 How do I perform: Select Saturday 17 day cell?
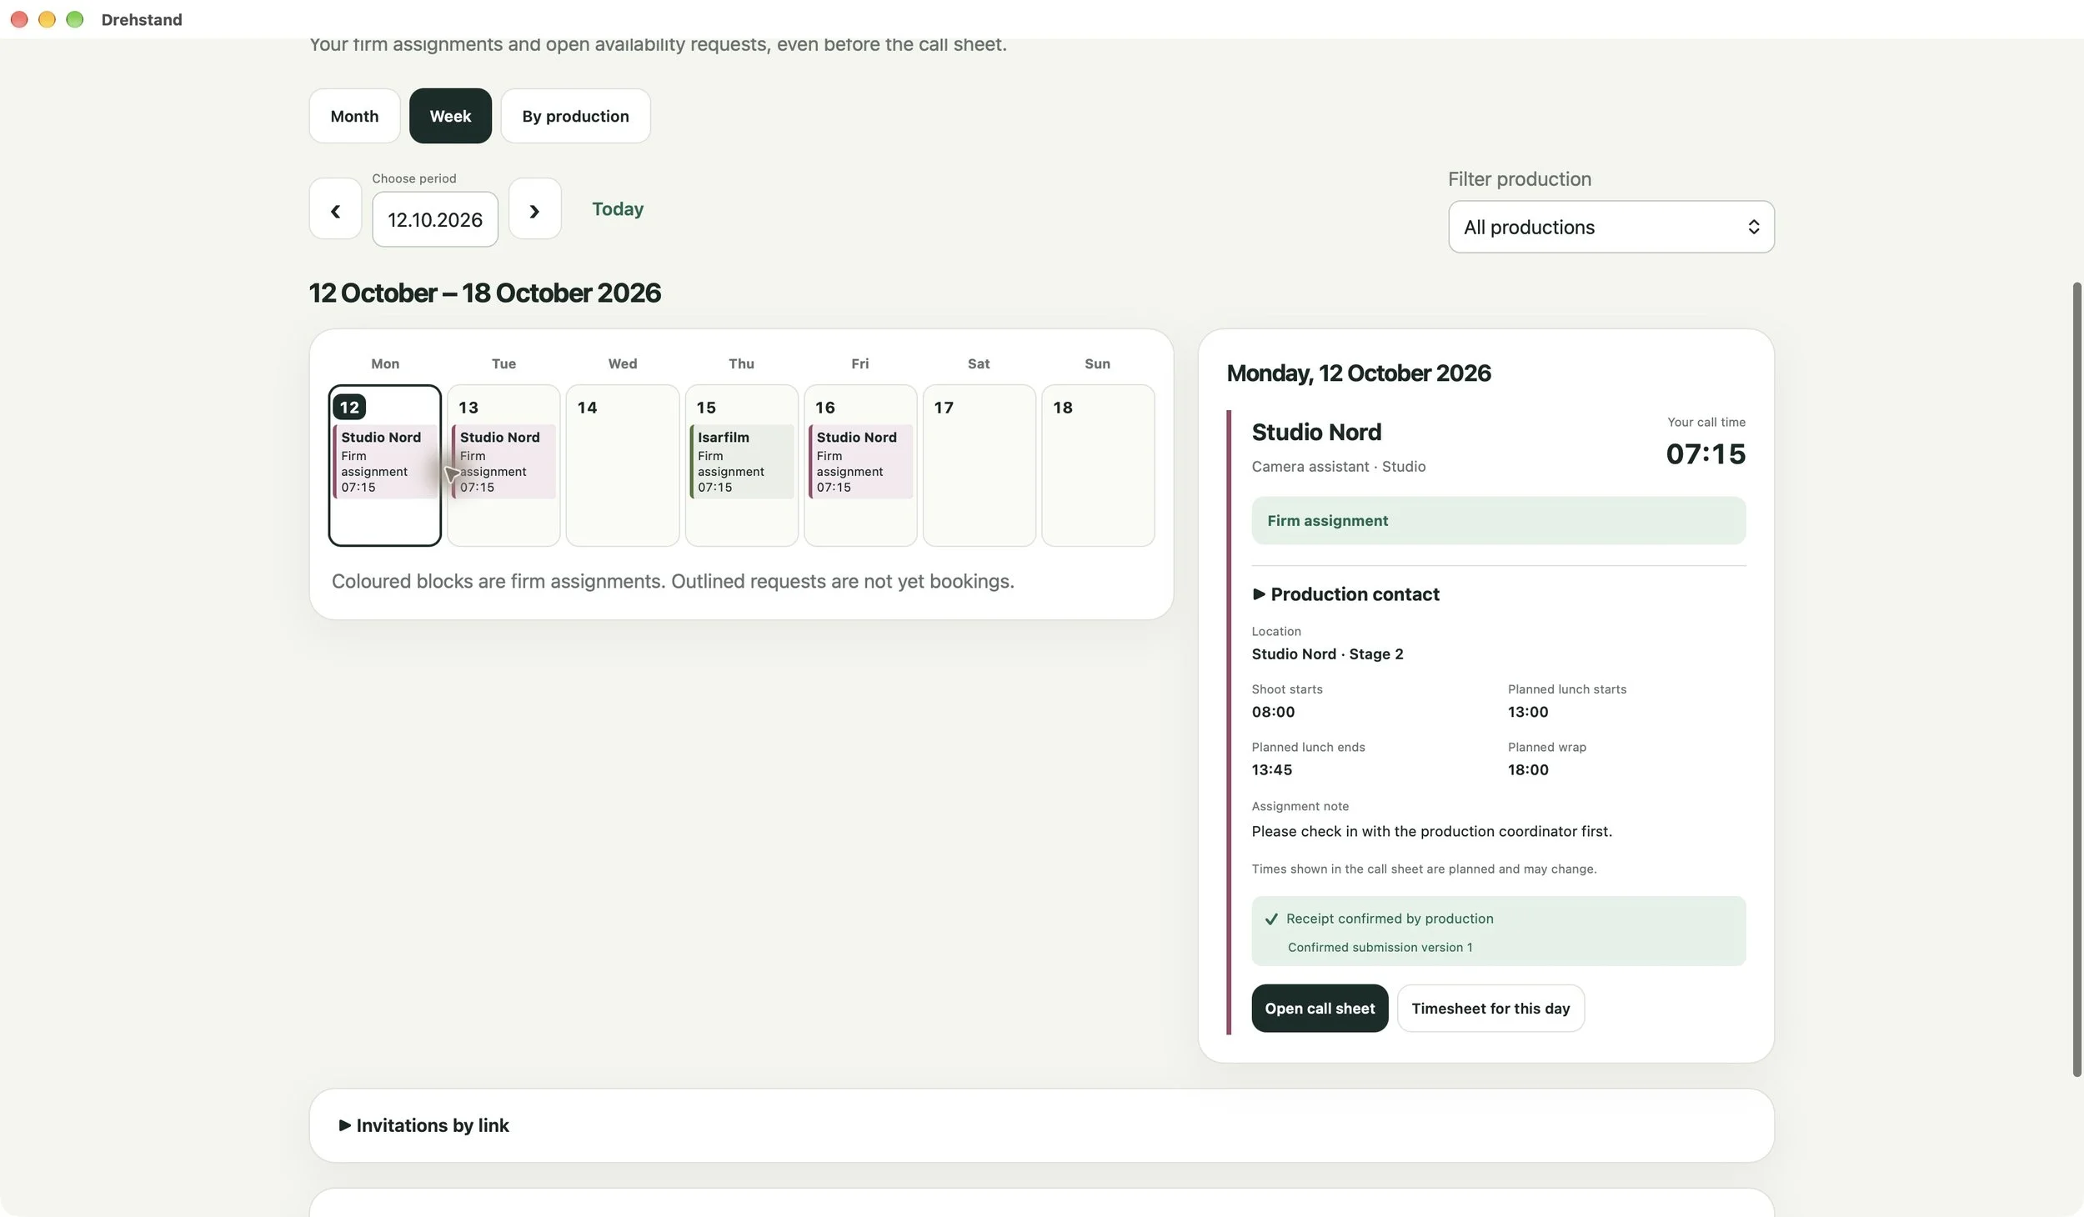(979, 465)
